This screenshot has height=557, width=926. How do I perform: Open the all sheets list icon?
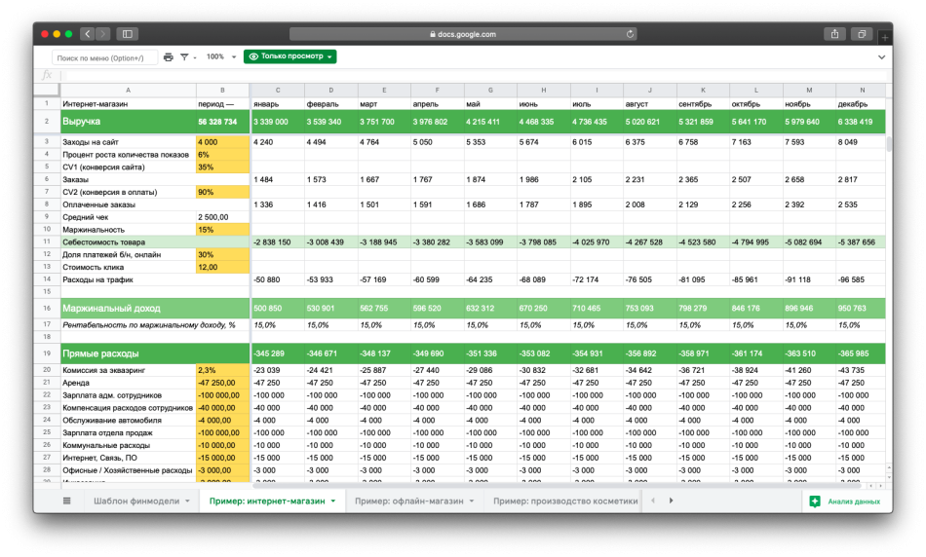67,501
